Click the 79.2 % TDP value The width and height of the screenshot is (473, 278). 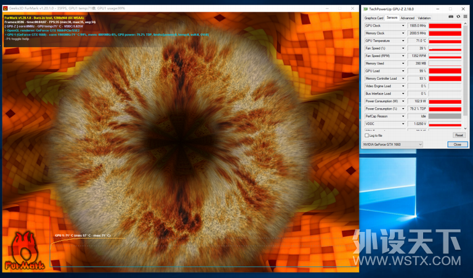pos(418,109)
